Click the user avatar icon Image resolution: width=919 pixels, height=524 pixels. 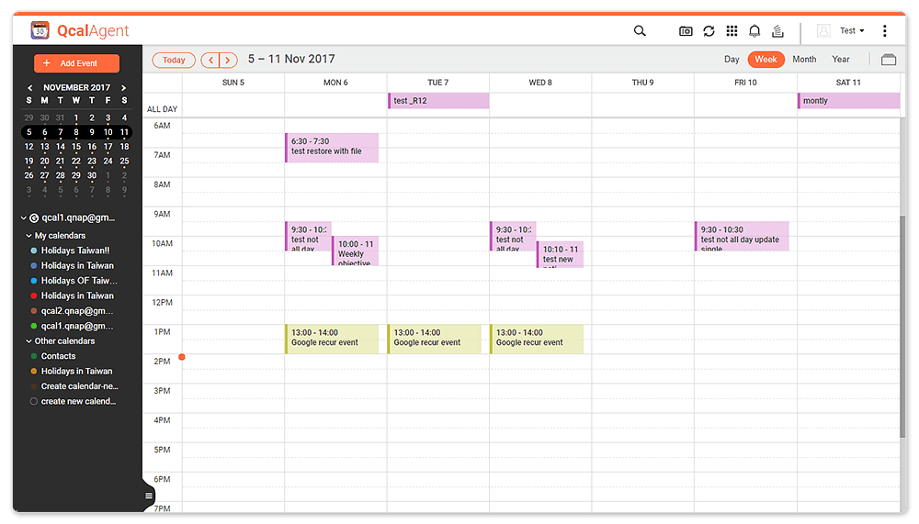pos(823,31)
